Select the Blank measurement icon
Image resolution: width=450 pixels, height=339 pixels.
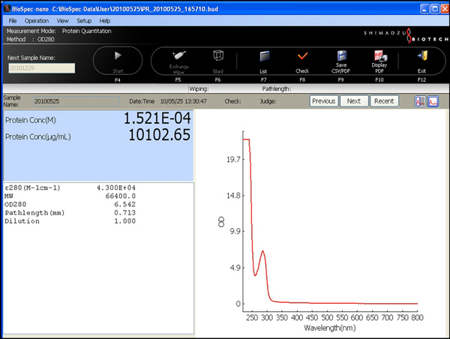[218, 55]
